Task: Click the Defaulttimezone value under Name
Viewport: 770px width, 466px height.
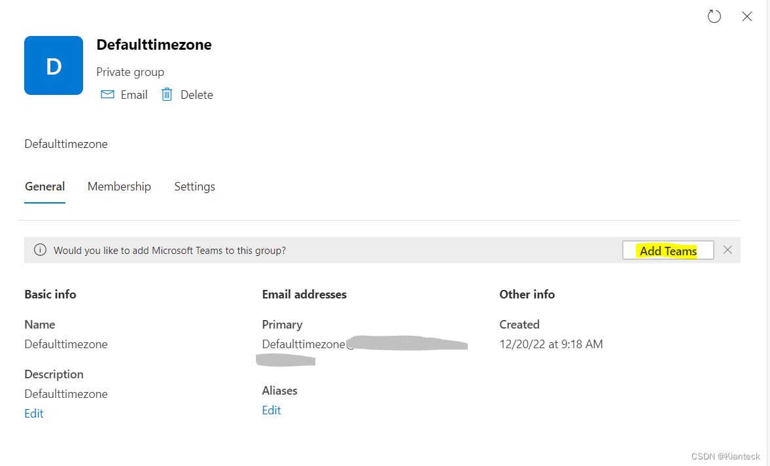Action: 66,344
